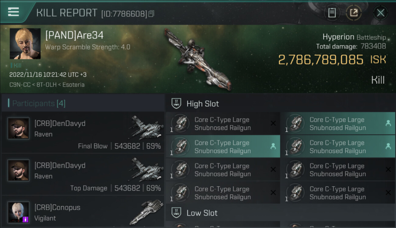Close the kill report with the X button
396x228 pixels.
[380, 13]
